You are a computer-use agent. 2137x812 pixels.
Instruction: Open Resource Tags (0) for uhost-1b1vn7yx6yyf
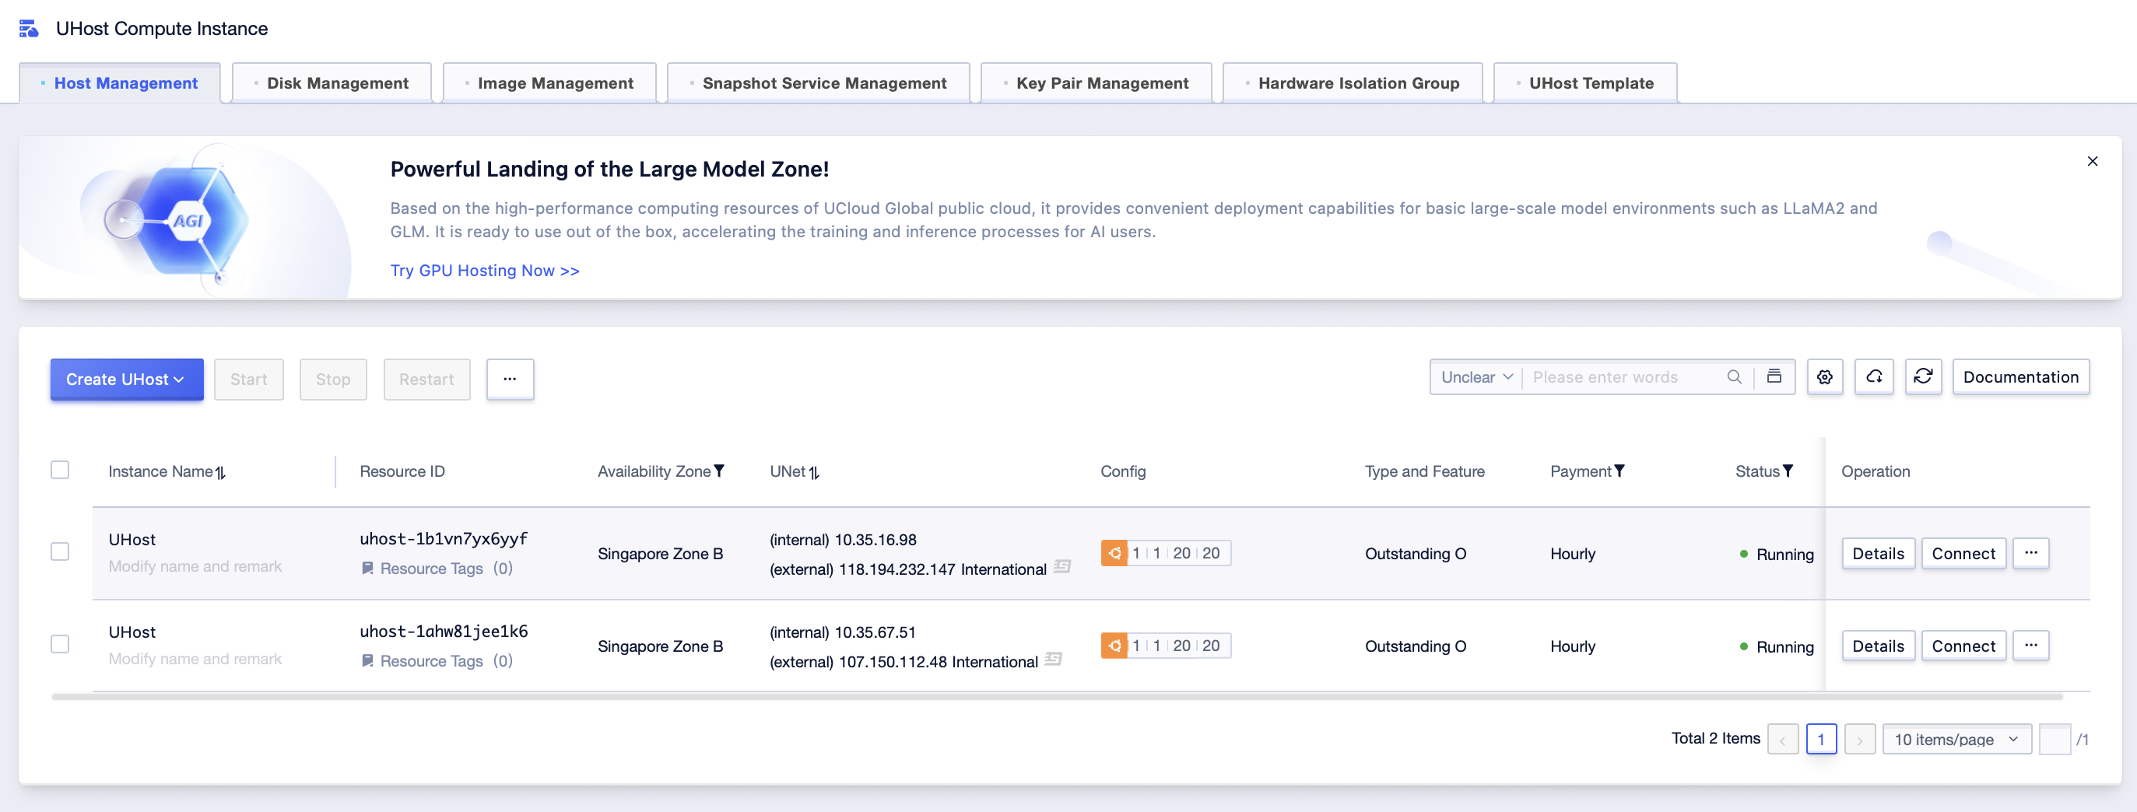(x=447, y=568)
